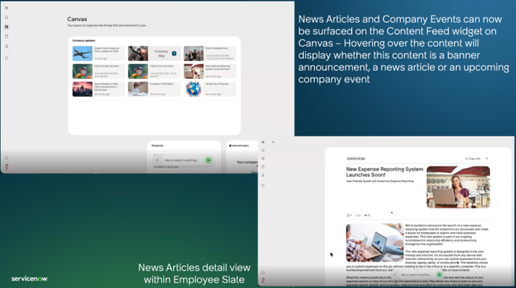Go back using the article view arrow
Viewport: 516px width, 288px height.
(273, 142)
